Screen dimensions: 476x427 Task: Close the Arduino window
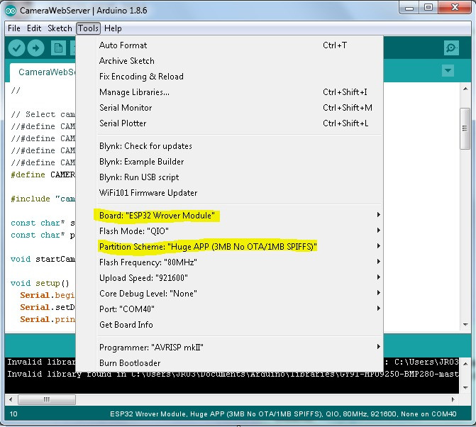click(455, 8)
